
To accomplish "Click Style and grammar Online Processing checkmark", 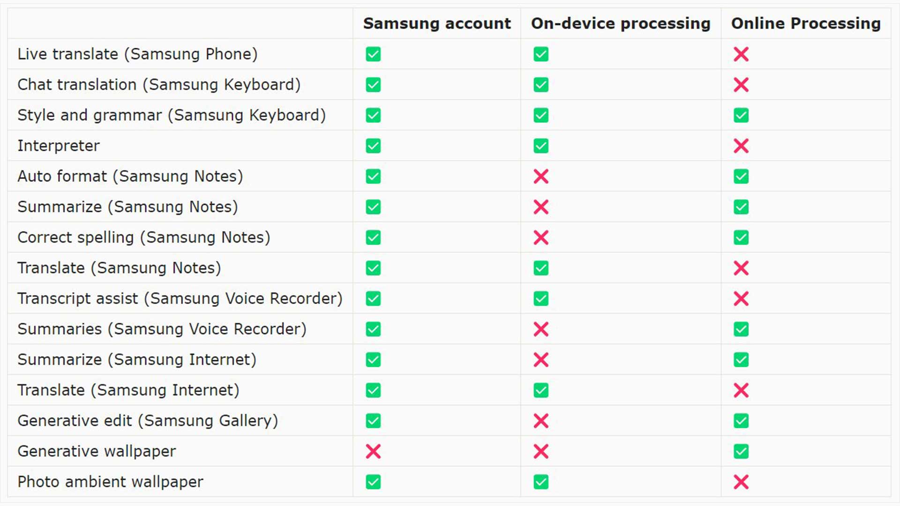I will pyautogui.click(x=741, y=115).
